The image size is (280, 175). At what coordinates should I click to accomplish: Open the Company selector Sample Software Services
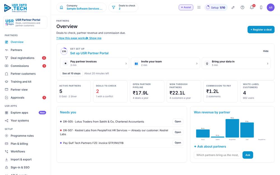(x=81, y=7)
